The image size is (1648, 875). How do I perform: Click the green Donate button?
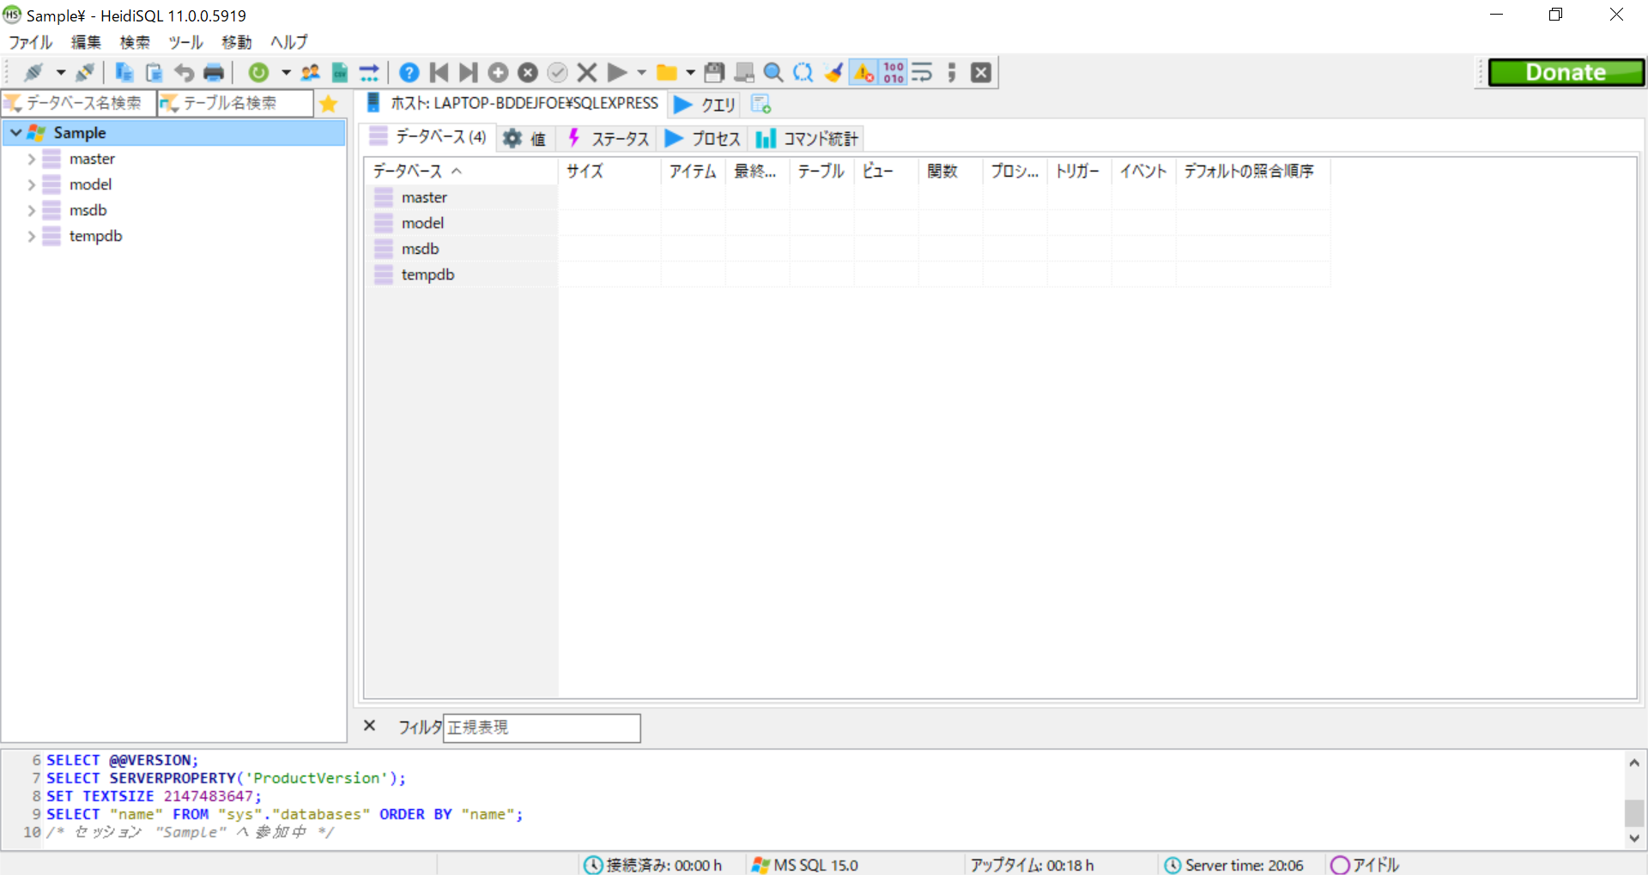pos(1566,73)
